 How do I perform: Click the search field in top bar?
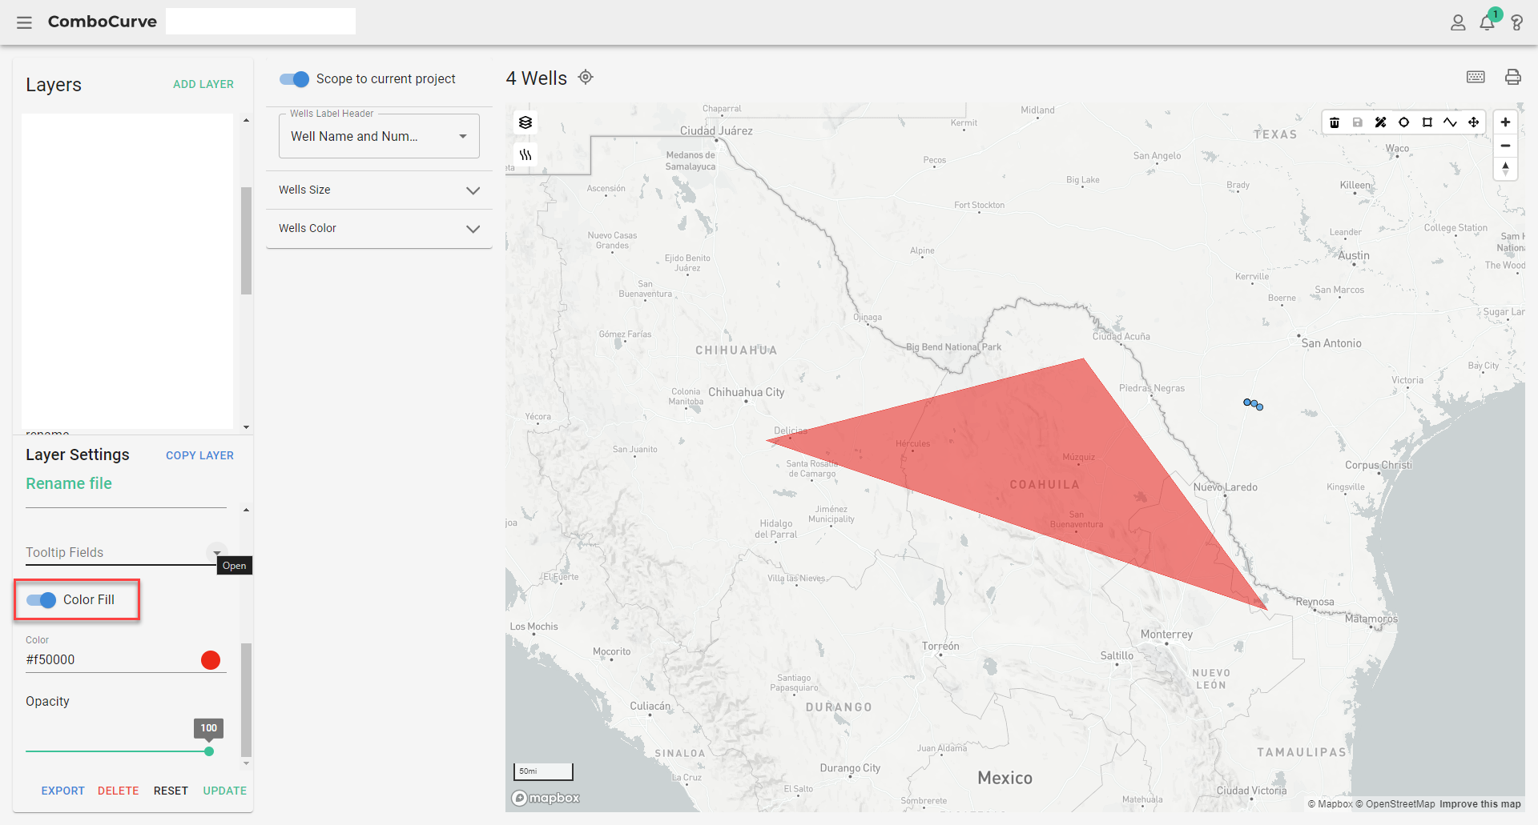pyautogui.click(x=260, y=22)
